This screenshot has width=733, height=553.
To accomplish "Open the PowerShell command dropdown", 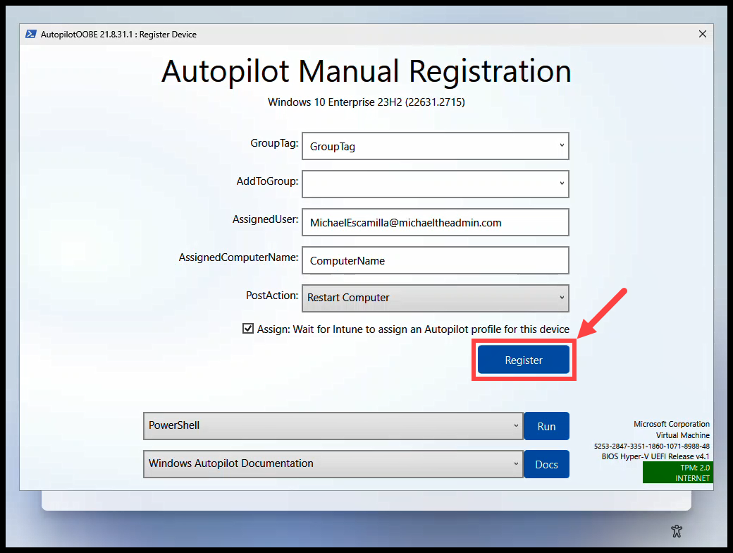I will click(x=515, y=426).
